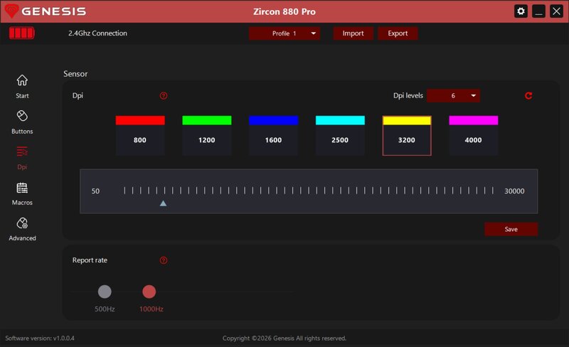
Task: Click the Export button
Action: pos(398,33)
